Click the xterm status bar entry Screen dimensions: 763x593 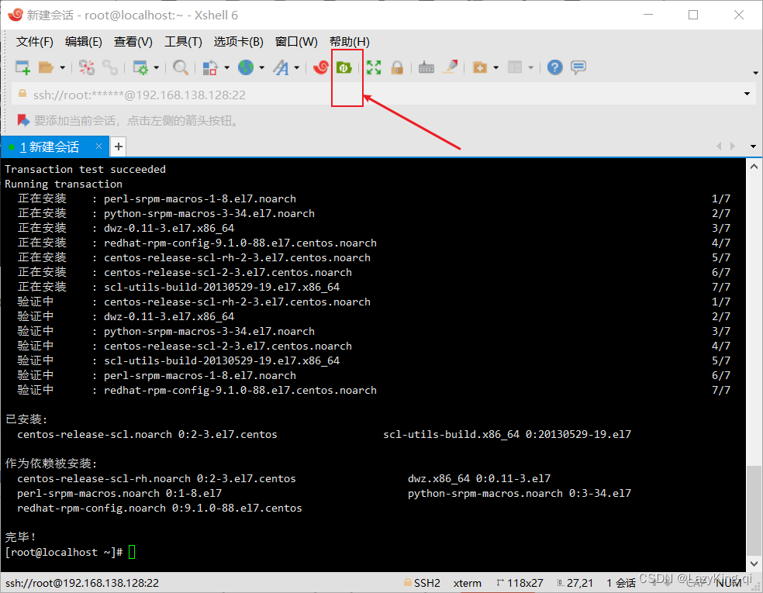[467, 583]
